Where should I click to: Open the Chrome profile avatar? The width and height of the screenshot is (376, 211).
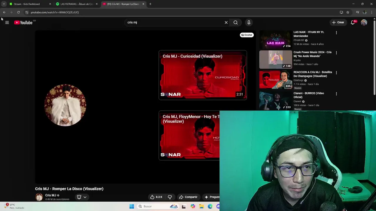[x=365, y=12]
